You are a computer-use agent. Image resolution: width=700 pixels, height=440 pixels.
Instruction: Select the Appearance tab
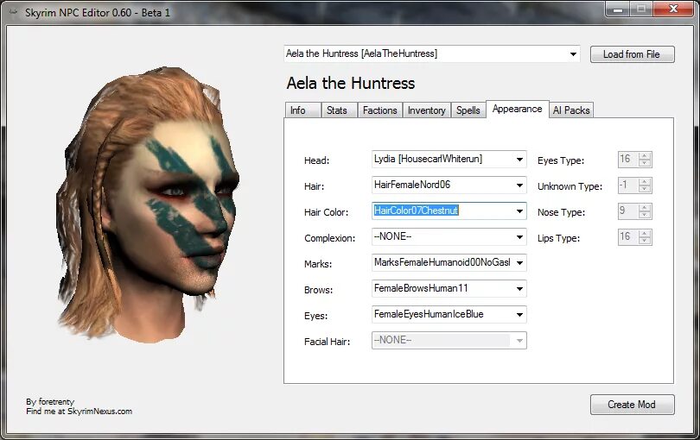pos(518,110)
